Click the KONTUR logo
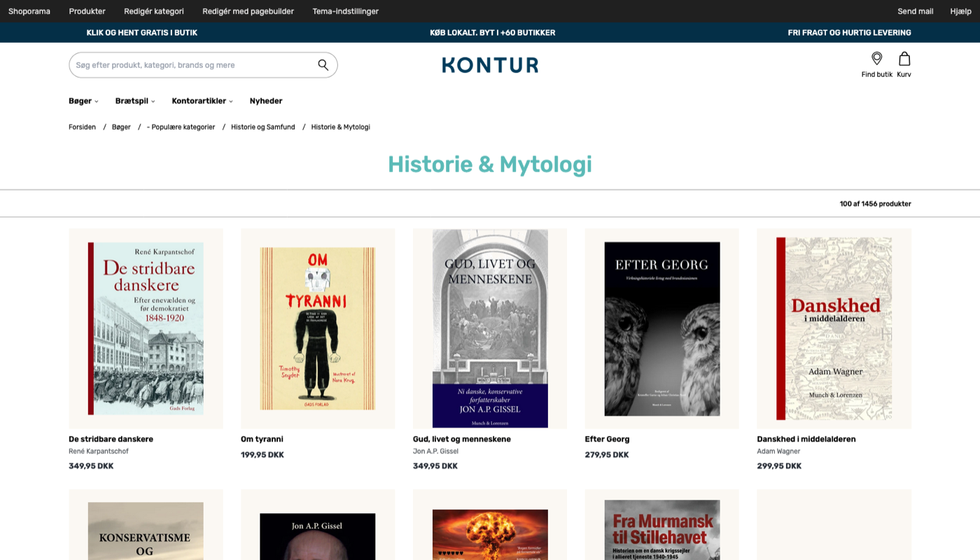 (489, 64)
